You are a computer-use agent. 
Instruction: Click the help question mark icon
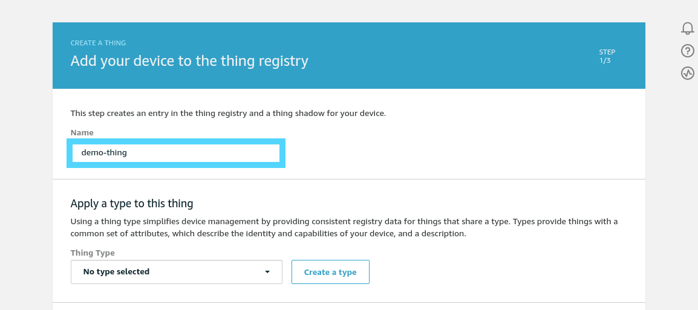687,51
